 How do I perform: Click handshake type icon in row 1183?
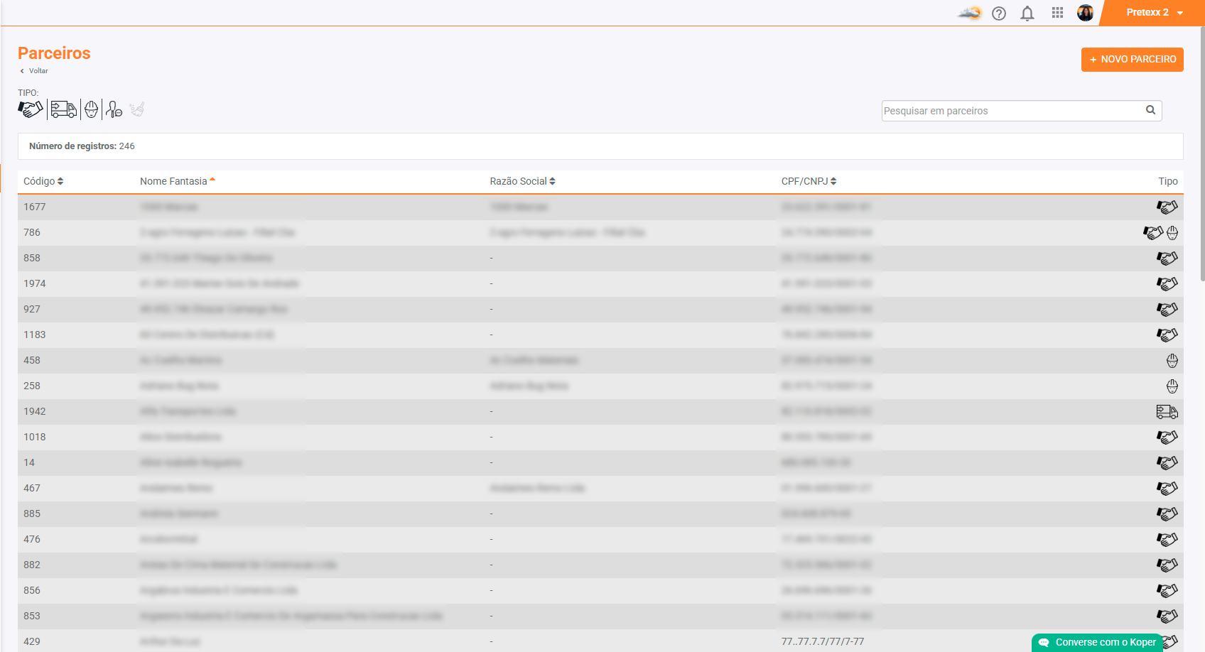pos(1167,335)
